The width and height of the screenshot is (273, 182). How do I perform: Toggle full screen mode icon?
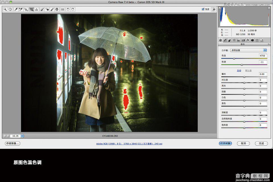point(214,9)
